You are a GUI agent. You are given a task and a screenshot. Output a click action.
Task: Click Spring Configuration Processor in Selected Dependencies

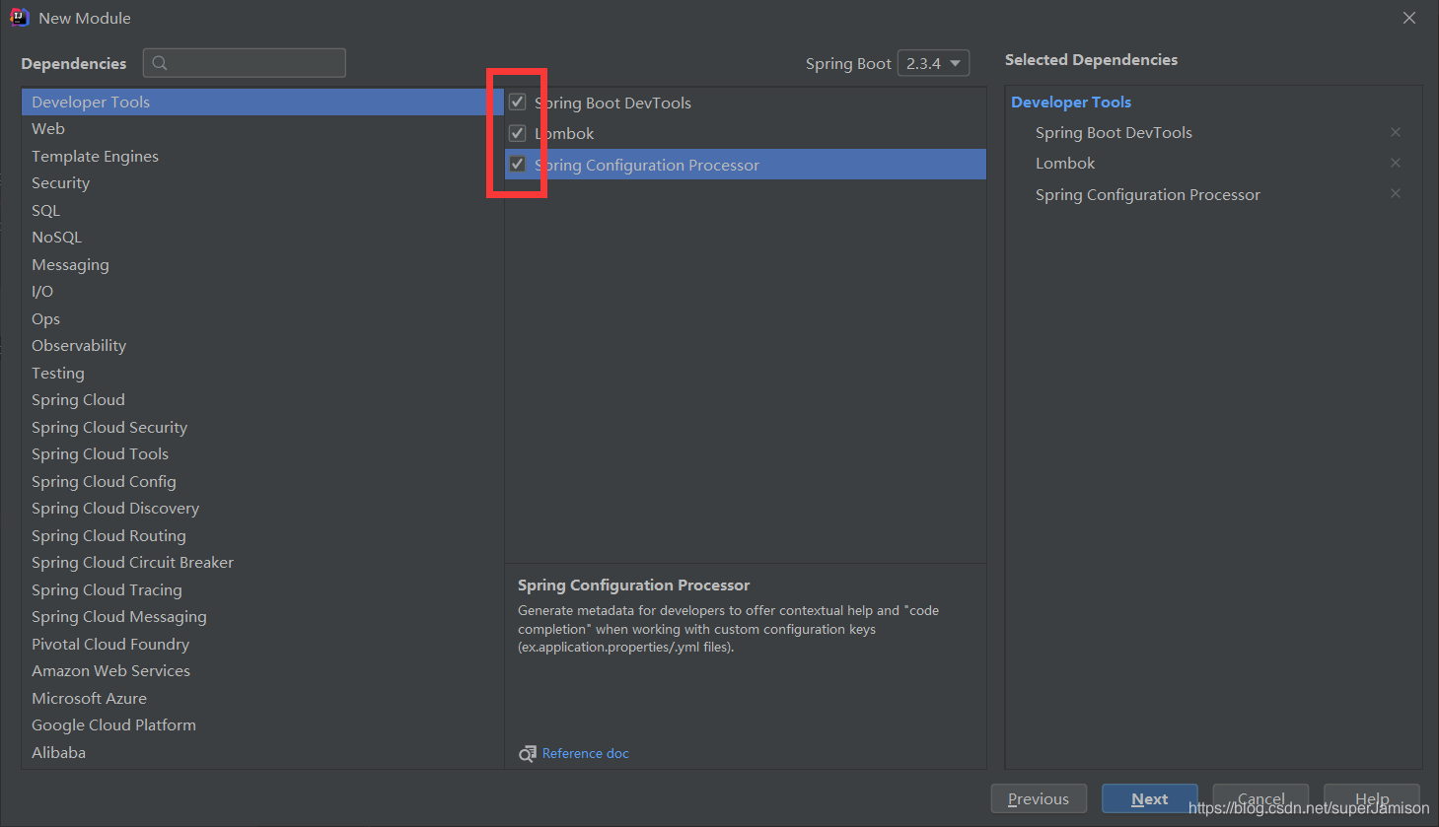pyautogui.click(x=1148, y=195)
